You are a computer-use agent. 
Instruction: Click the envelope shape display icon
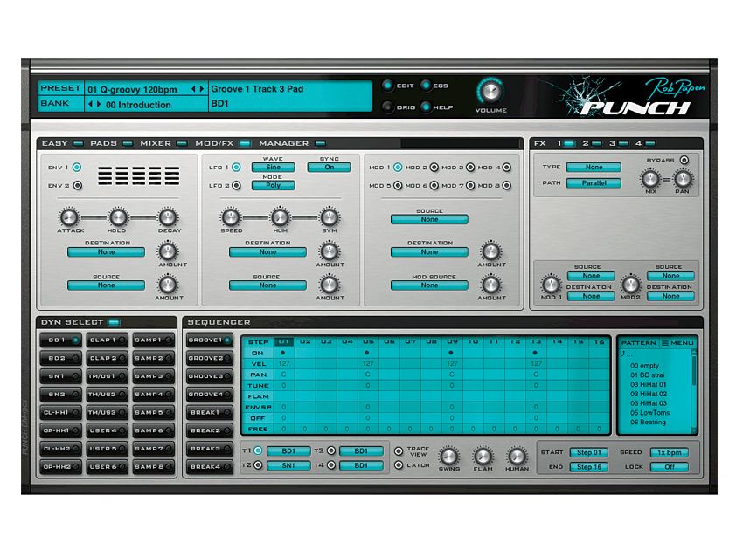139,176
